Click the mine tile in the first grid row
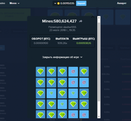Image resolution: width=131 pixels, height=121 pixels. tap(73, 72)
